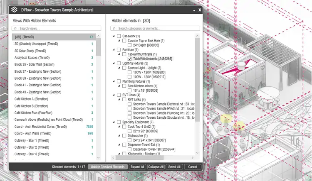Click into the Search categories or elements field
The height and width of the screenshot is (181, 312).
coord(154,29)
